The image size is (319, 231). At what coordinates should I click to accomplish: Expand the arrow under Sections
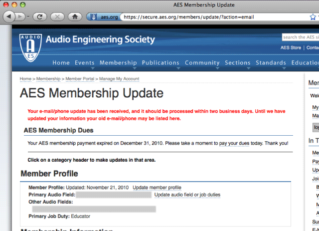click(x=248, y=68)
